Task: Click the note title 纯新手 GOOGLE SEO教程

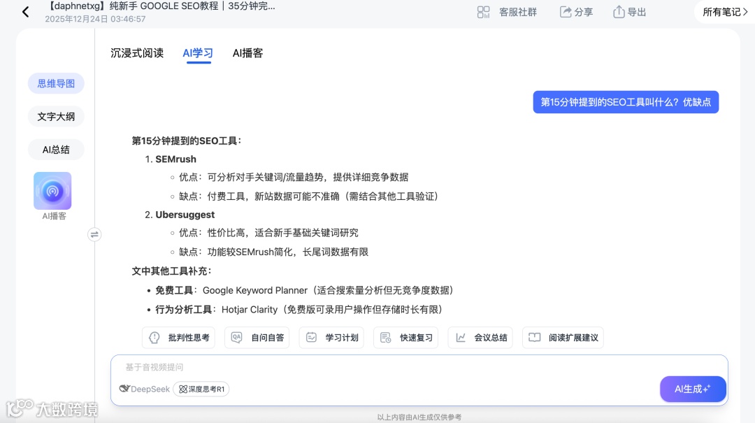Action: (161, 6)
